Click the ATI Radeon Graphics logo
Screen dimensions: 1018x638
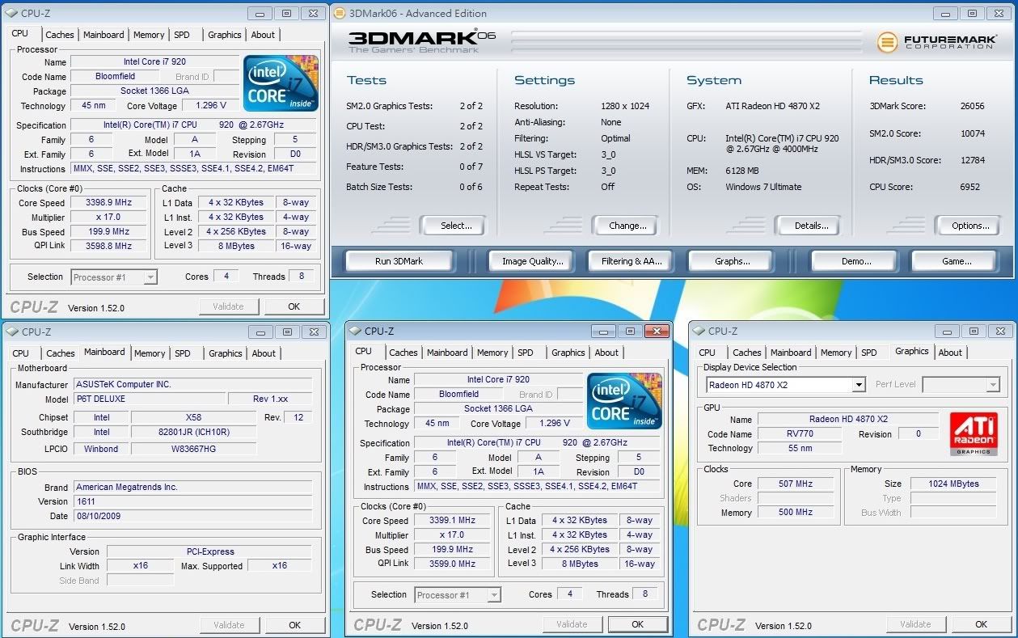point(973,435)
